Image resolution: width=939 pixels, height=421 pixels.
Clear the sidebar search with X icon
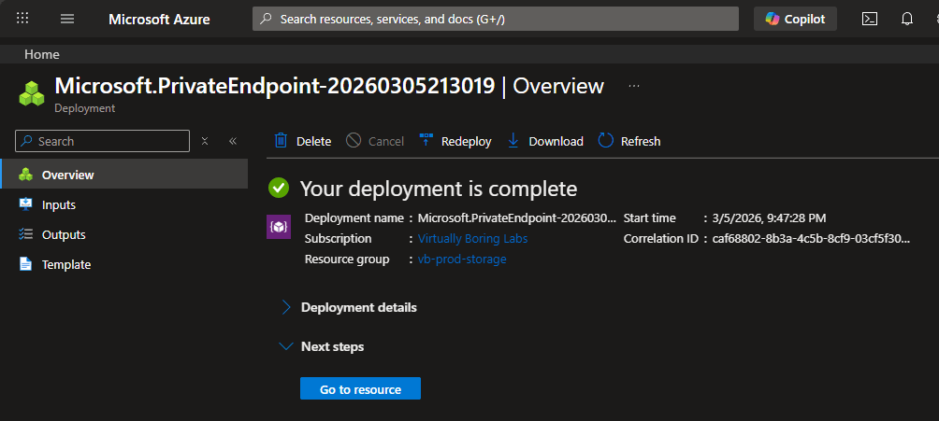click(205, 141)
